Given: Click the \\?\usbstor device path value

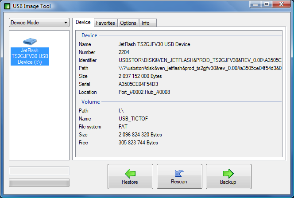Looking at the screenshot, I should coord(200,68).
